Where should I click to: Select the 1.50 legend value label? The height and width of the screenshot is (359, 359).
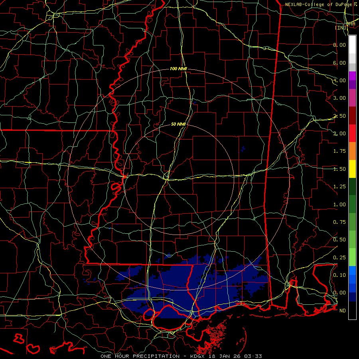pyautogui.click(x=339, y=169)
